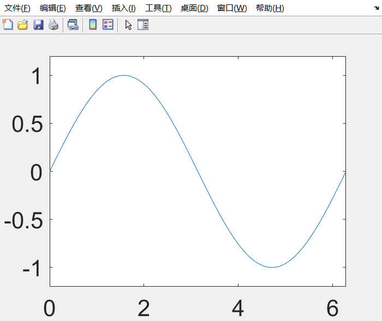
Task: Open the 帮助(H) menu
Action: tap(270, 8)
